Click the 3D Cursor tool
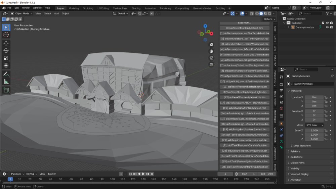 coord(6,35)
